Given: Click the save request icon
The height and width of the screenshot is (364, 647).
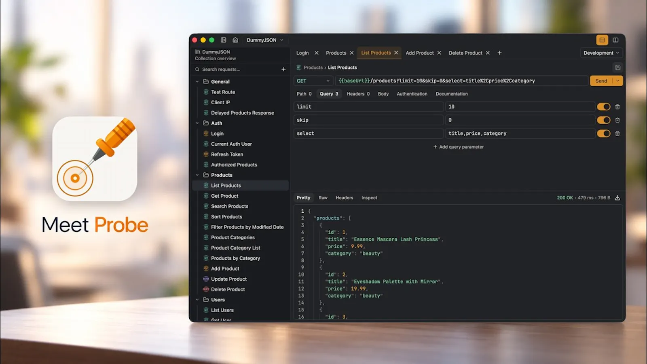Looking at the screenshot, I should point(617,68).
